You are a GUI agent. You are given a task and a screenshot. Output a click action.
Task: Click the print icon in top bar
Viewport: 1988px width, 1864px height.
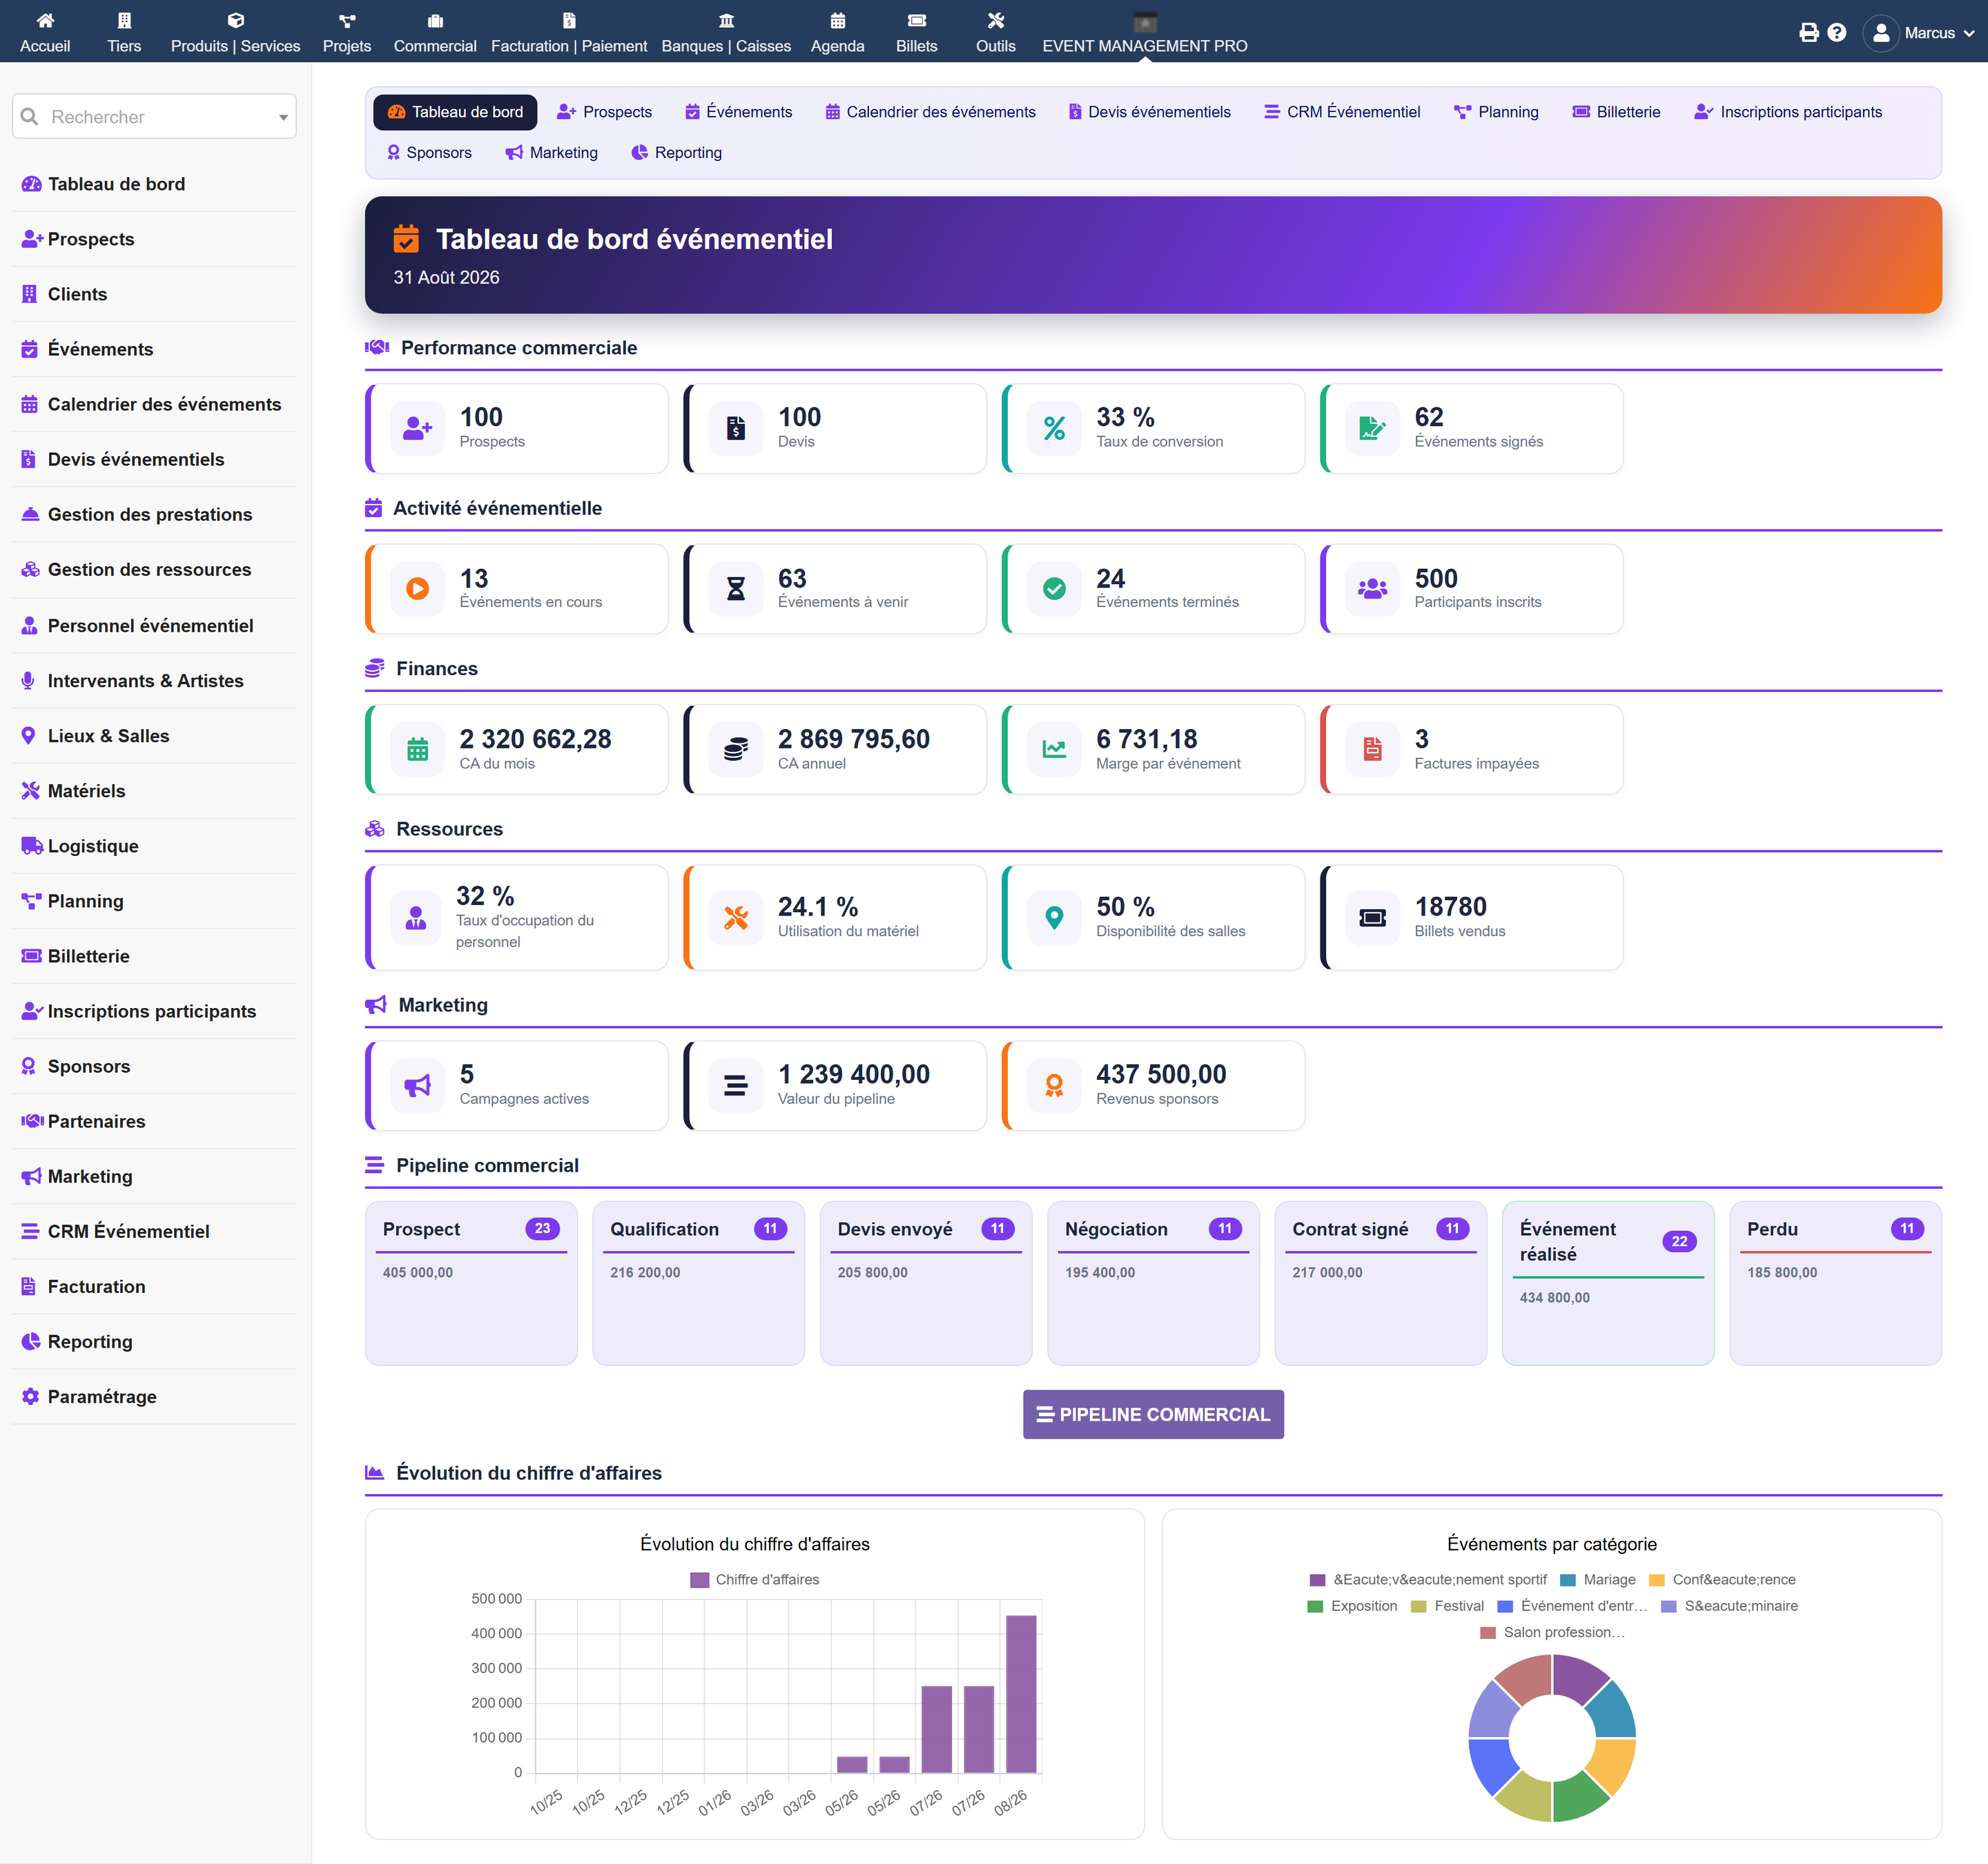pos(1809,33)
